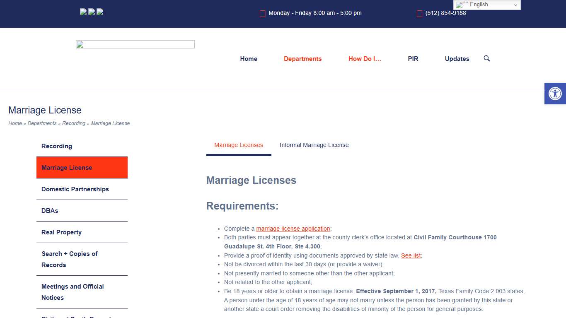Call the (512) 854-9188 phone number
The height and width of the screenshot is (318, 566).
tap(445, 13)
